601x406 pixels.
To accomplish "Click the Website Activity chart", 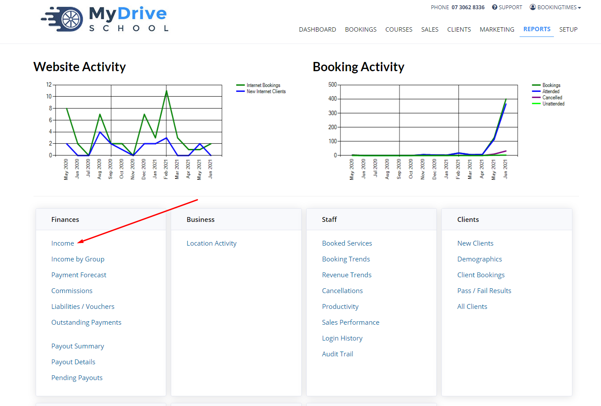I will pyautogui.click(x=138, y=120).
